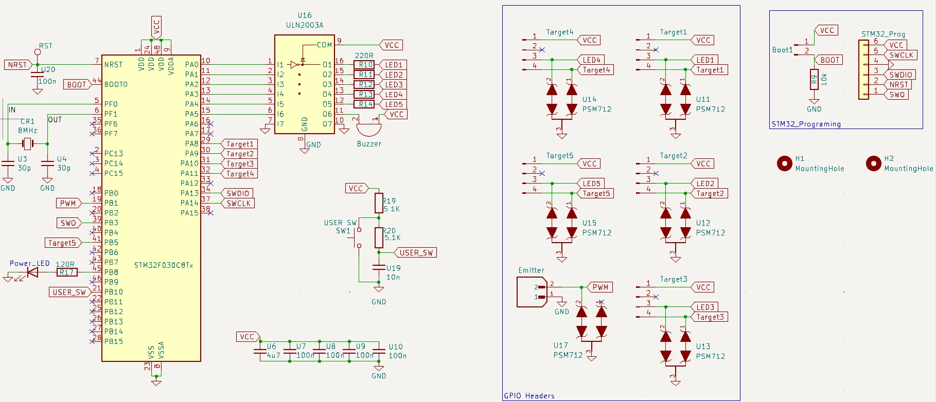
Task: Select capacitor U4 30p symbol
Action: pos(47,163)
